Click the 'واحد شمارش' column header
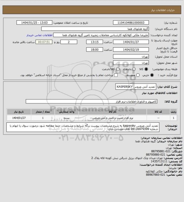This screenshot has width=184, height=202. tap(67, 112)
